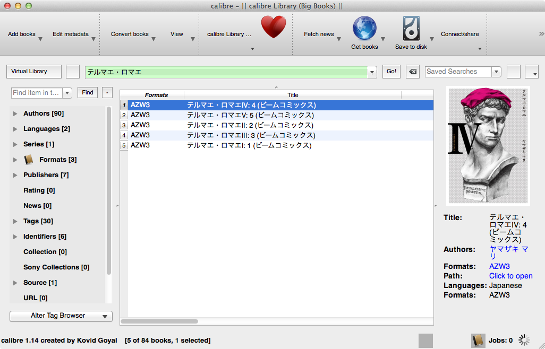Screen dimensions: 545x349
Task: Click the Find button in tag browser
Action: (87, 93)
